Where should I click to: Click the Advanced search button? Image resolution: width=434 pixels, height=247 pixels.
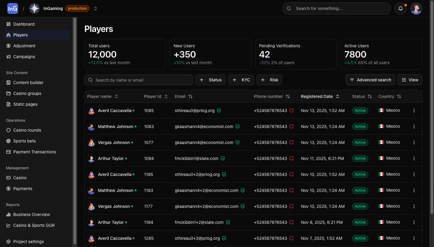370,80
